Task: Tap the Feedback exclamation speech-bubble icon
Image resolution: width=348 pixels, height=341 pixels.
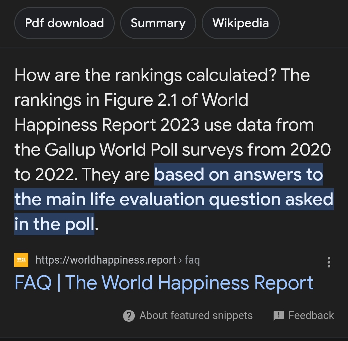Action: pos(279,316)
